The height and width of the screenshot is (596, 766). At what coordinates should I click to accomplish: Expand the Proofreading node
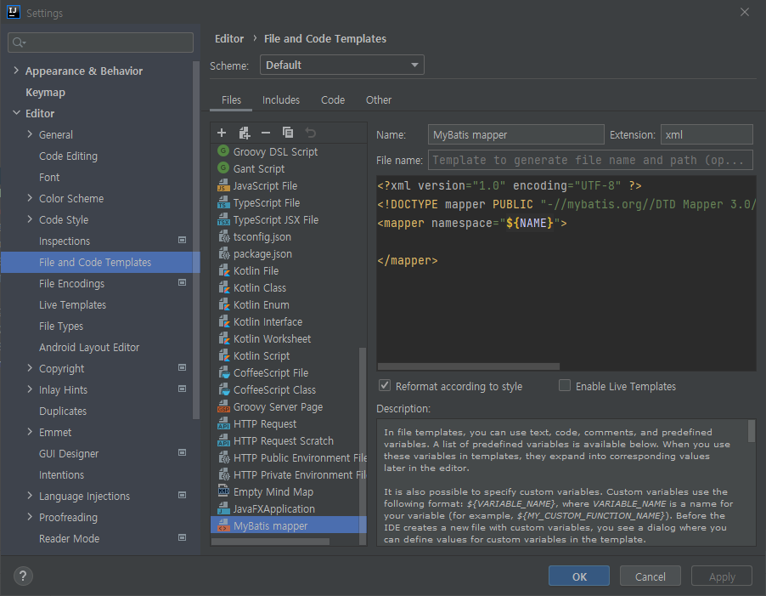(x=30, y=517)
